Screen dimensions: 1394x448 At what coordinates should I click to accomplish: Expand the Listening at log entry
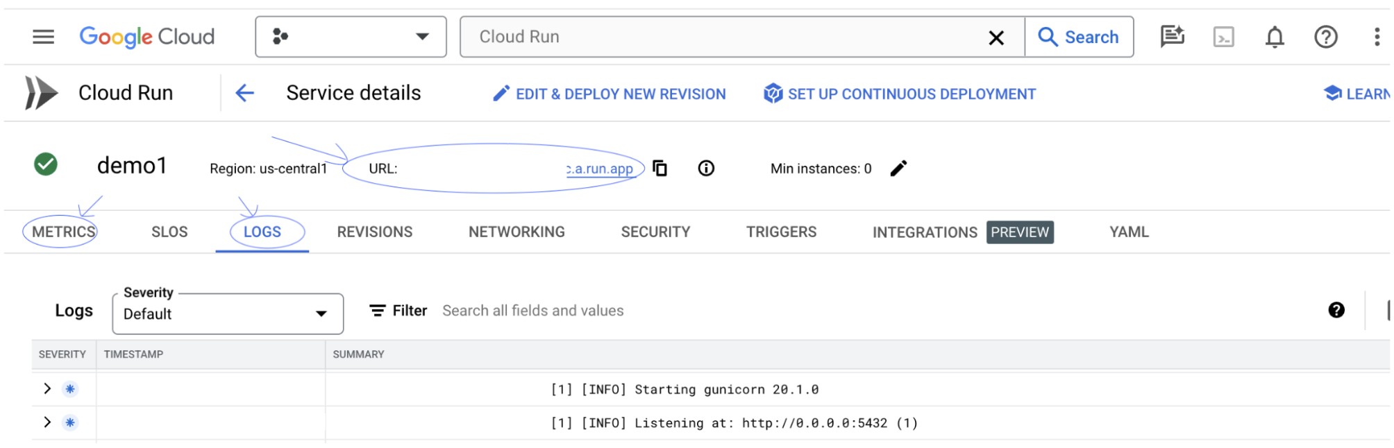click(x=47, y=422)
